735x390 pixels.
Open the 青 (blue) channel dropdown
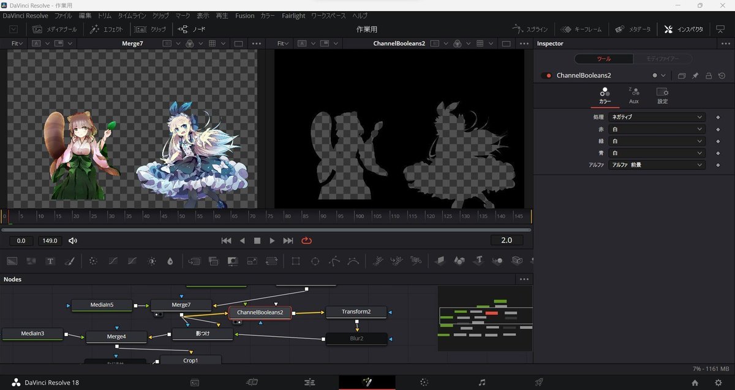coord(657,153)
